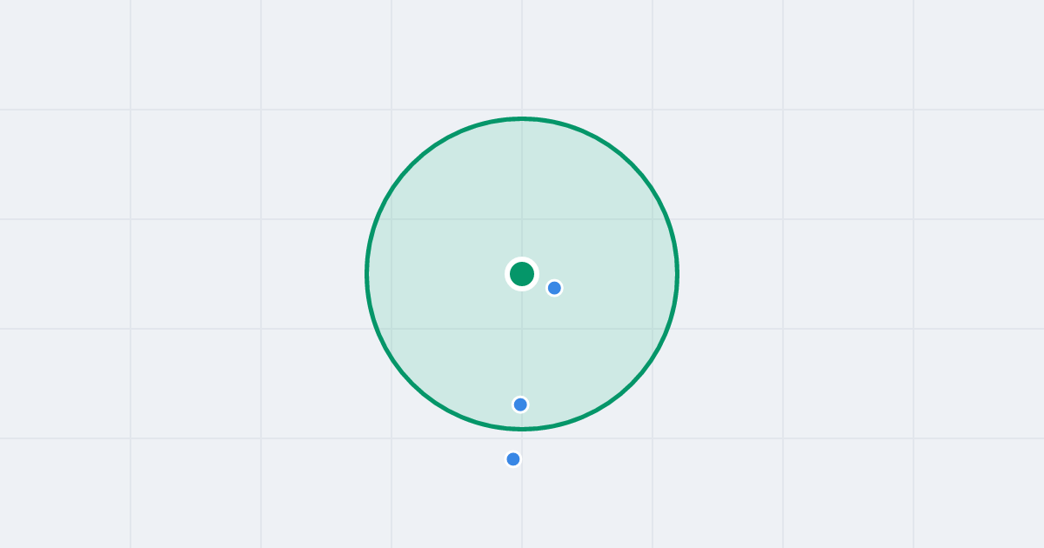The height and width of the screenshot is (548, 1044).
Task: Click the green center marker of the circle
Action: click(522, 274)
